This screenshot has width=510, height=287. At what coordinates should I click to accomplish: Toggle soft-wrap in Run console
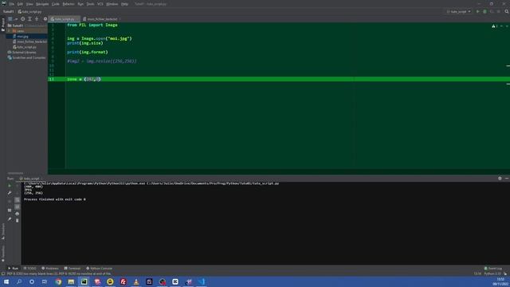click(x=18, y=200)
